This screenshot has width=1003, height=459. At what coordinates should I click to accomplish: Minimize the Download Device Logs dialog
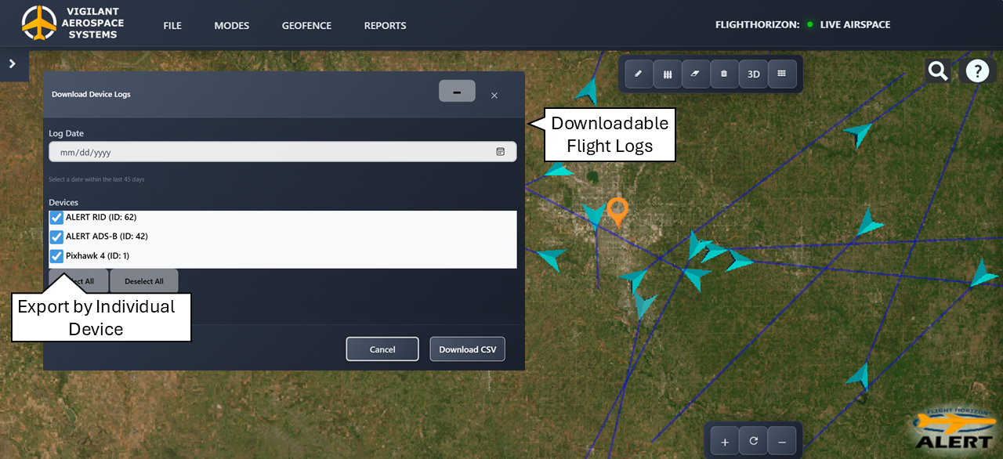457,92
